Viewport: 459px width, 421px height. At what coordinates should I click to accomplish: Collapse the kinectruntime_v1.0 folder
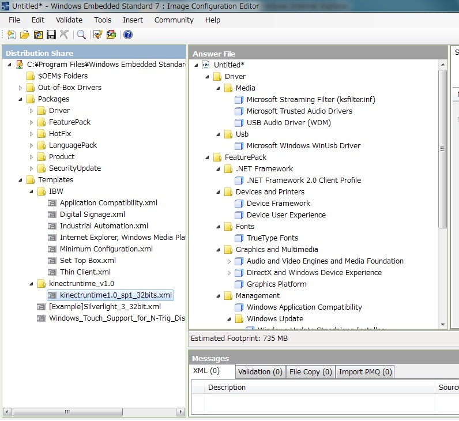pyautogui.click(x=31, y=284)
